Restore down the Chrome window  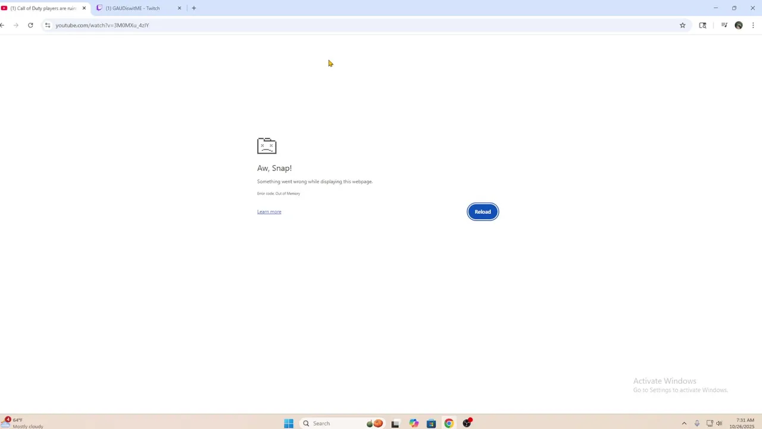734,8
